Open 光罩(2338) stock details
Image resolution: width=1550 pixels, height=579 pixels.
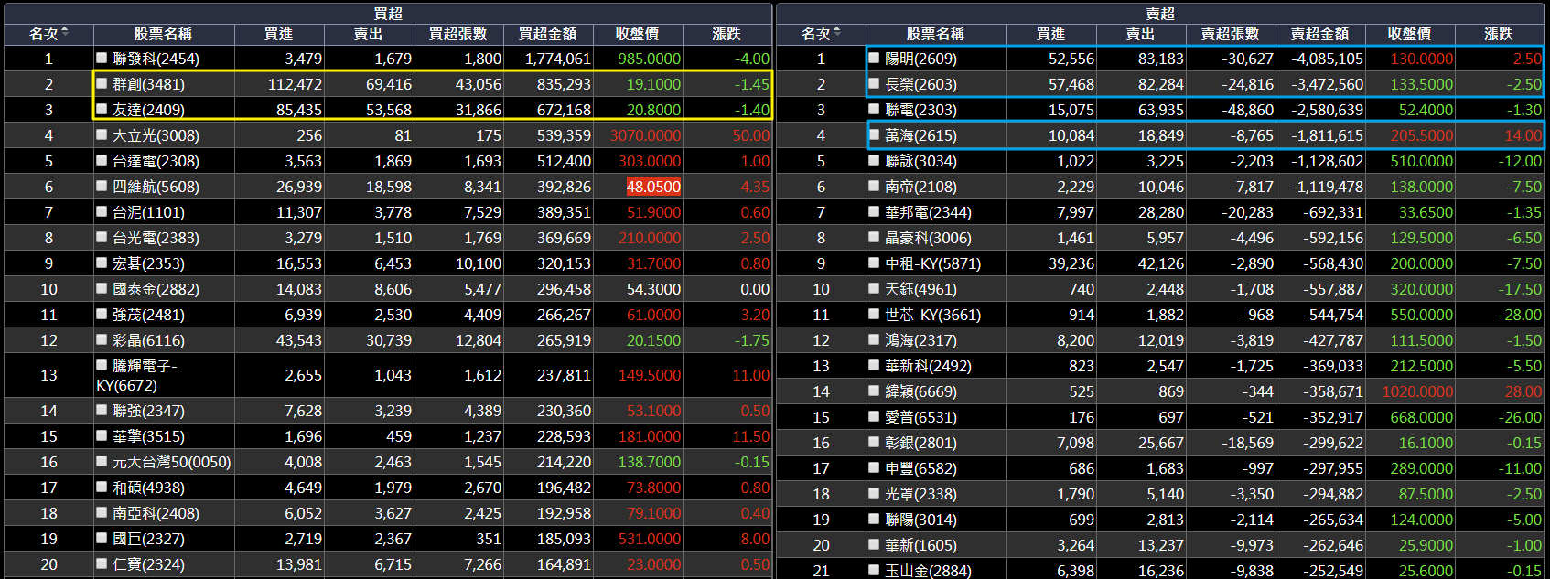[x=920, y=494]
